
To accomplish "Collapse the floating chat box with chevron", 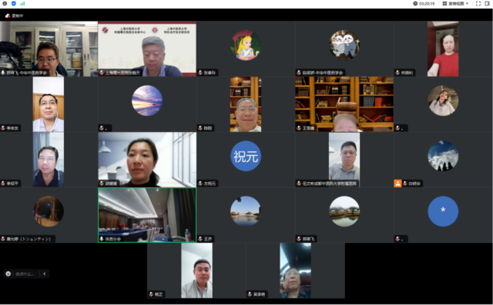I will (45, 274).
